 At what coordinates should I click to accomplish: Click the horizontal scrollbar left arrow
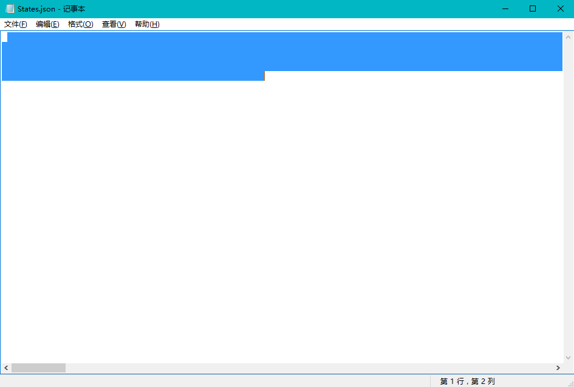(x=6, y=368)
